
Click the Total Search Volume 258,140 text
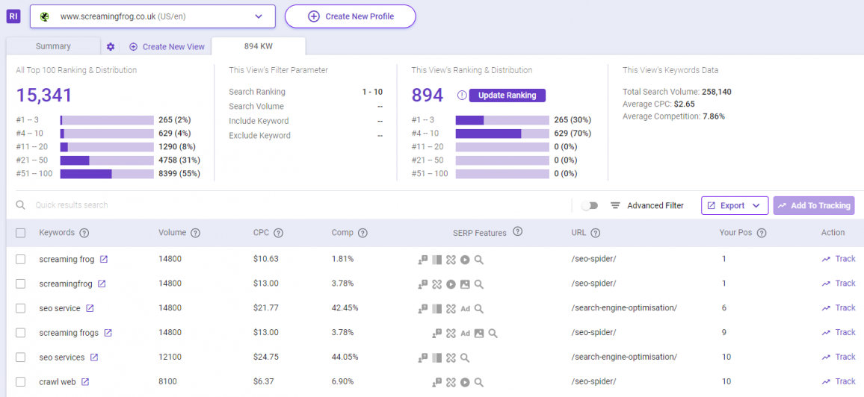coord(677,92)
